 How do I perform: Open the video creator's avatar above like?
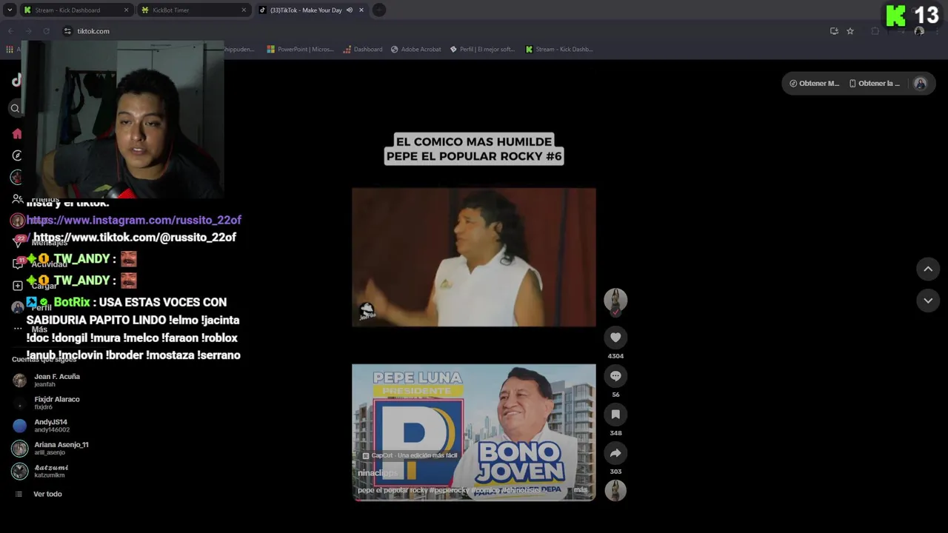click(615, 300)
